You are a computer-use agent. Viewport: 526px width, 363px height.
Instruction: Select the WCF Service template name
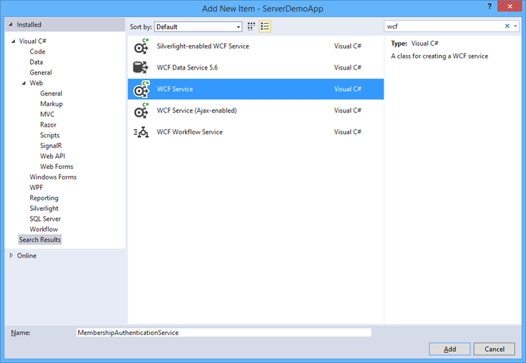175,89
